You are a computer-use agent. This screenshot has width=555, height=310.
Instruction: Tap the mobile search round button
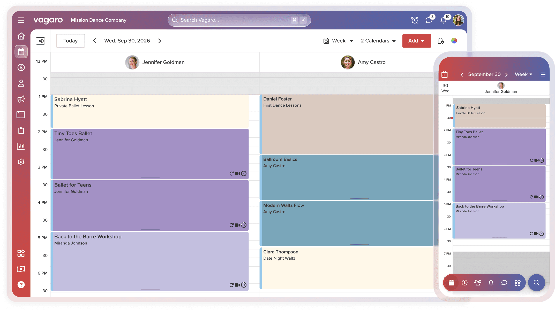pyautogui.click(x=536, y=283)
